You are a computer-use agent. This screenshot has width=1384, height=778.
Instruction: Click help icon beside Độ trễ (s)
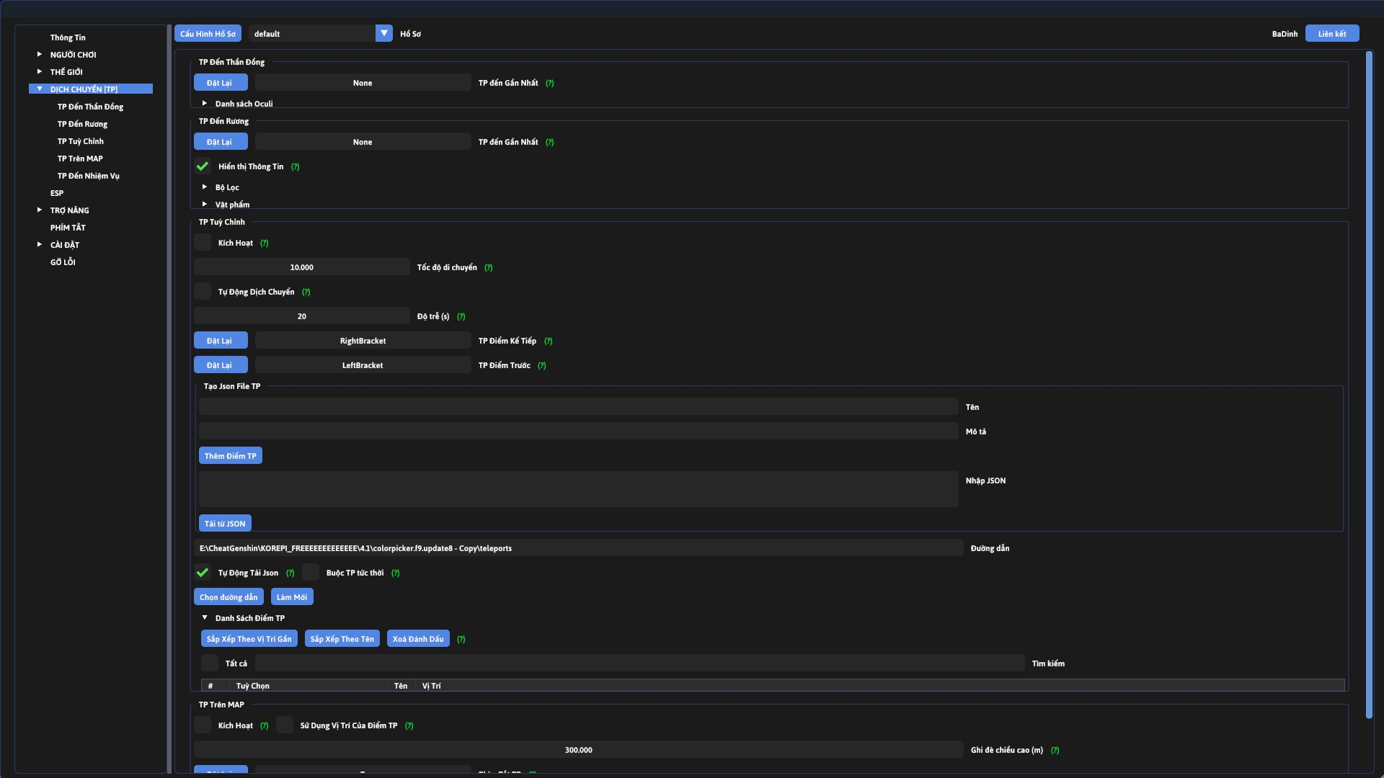tap(461, 316)
